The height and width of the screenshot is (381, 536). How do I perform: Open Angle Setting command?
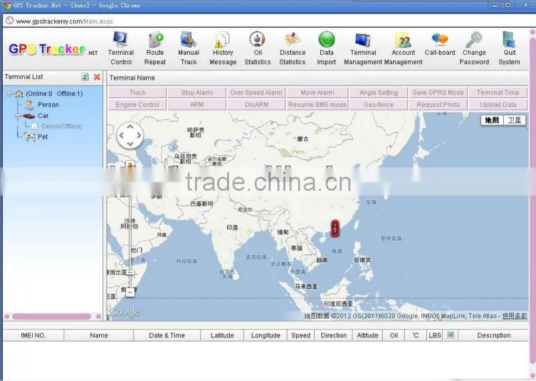point(379,92)
